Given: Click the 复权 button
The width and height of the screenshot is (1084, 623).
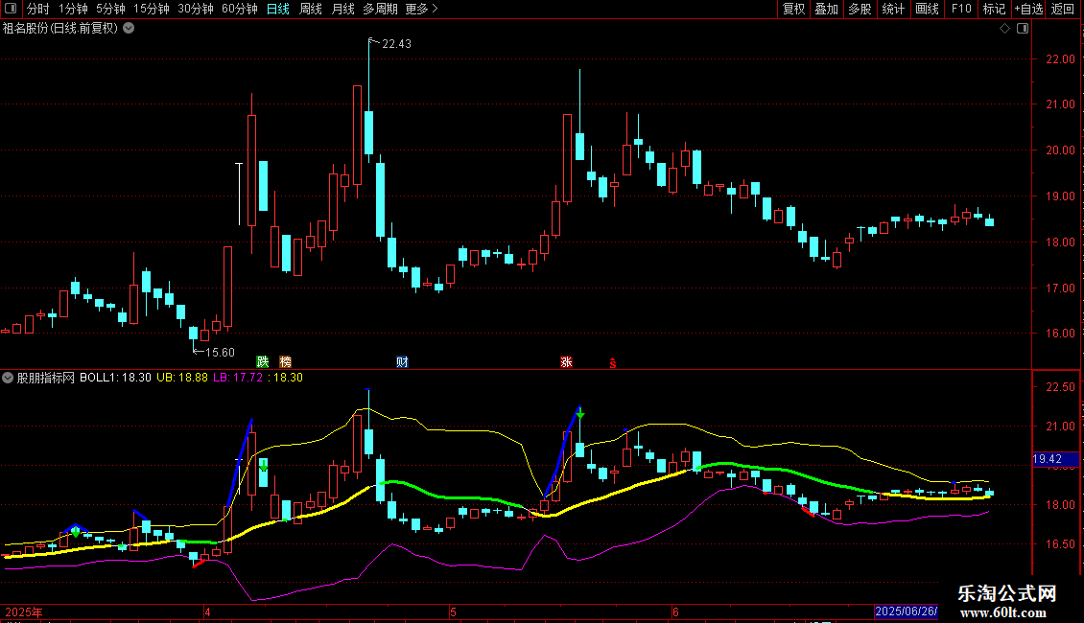Looking at the screenshot, I should coord(793,9).
